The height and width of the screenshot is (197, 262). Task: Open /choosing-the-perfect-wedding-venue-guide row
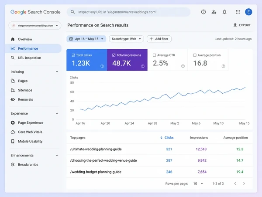tap(159, 160)
